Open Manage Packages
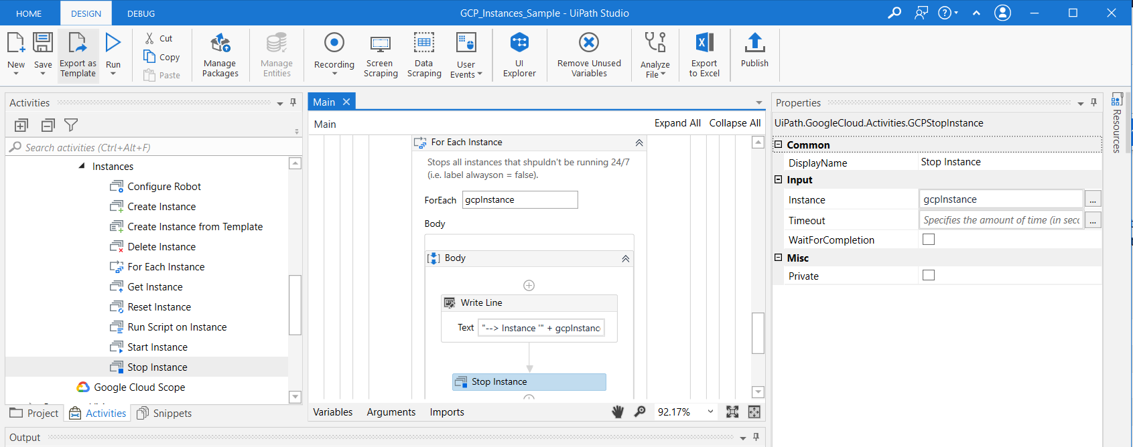The image size is (1133, 447). 220,55
